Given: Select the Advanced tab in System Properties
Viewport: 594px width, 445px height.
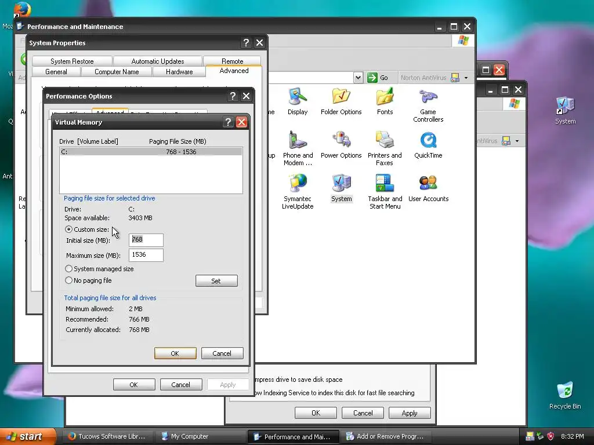Looking at the screenshot, I should (234, 71).
